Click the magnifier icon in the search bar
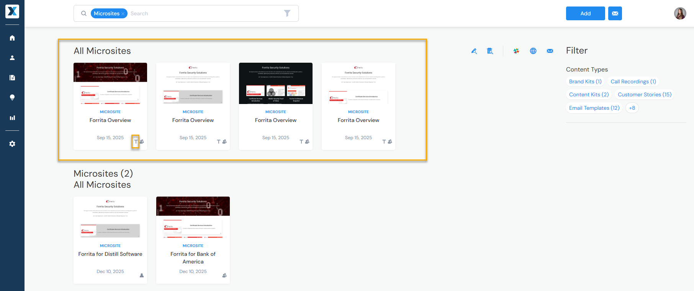Image resolution: width=694 pixels, height=291 pixels. (x=84, y=13)
